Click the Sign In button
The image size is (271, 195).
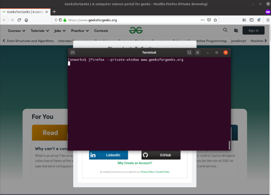click(x=253, y=30)
